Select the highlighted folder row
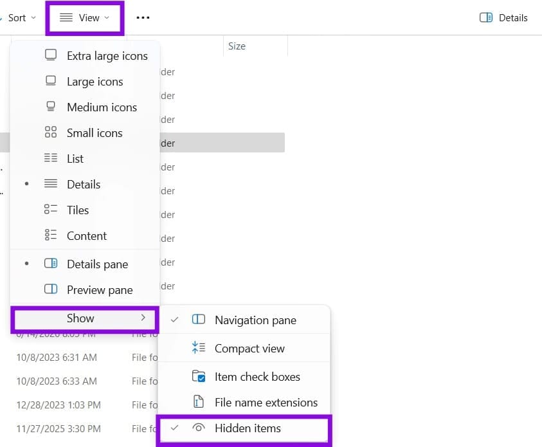Image resolution: width=542 pixels, height=447 pixels. 222,143
